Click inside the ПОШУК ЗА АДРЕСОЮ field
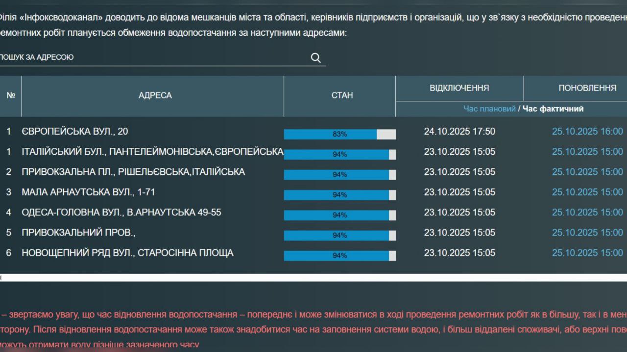This screenshot has height=352, width=627. tap(147, 57)
